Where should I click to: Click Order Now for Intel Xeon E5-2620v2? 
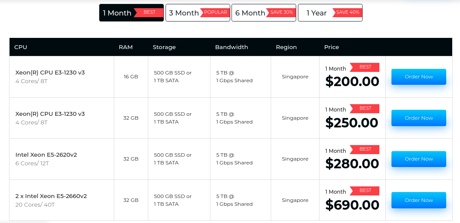point(418,159)
